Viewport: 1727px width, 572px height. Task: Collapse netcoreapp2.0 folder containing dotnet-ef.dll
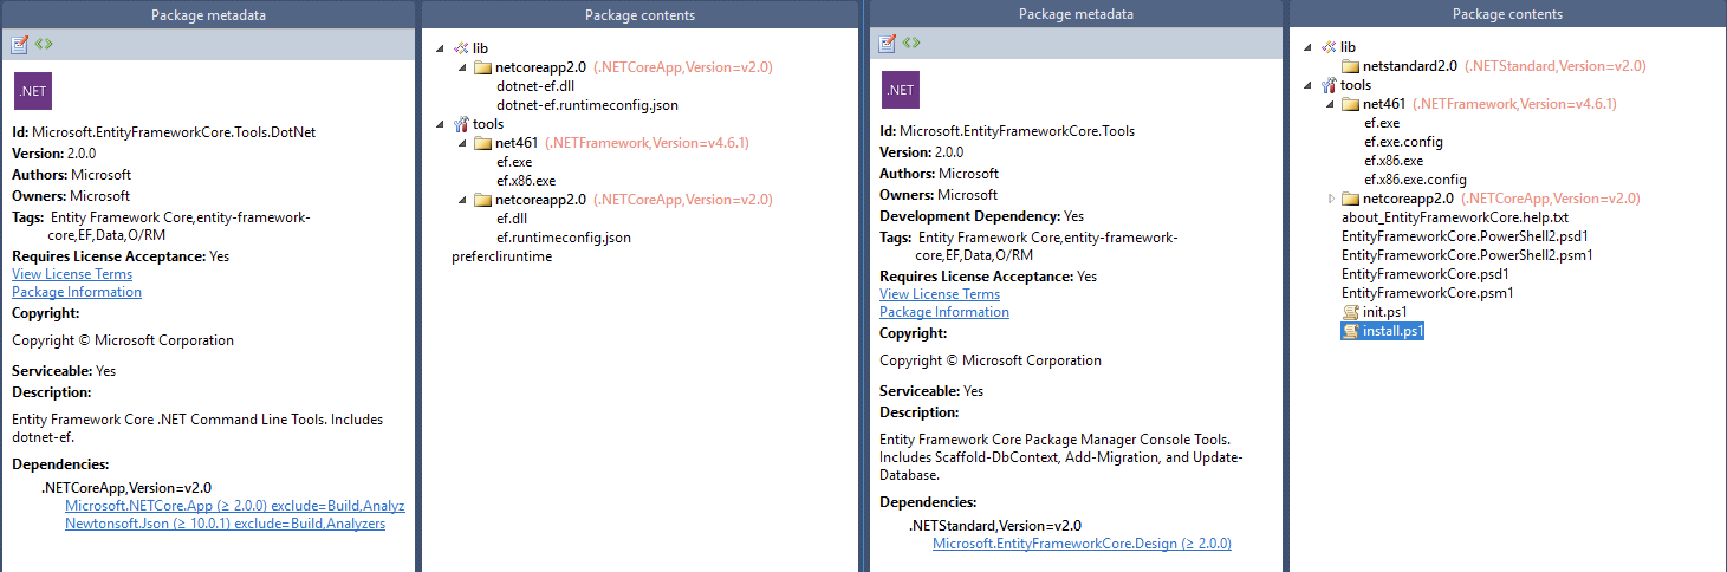click(462, 67)
